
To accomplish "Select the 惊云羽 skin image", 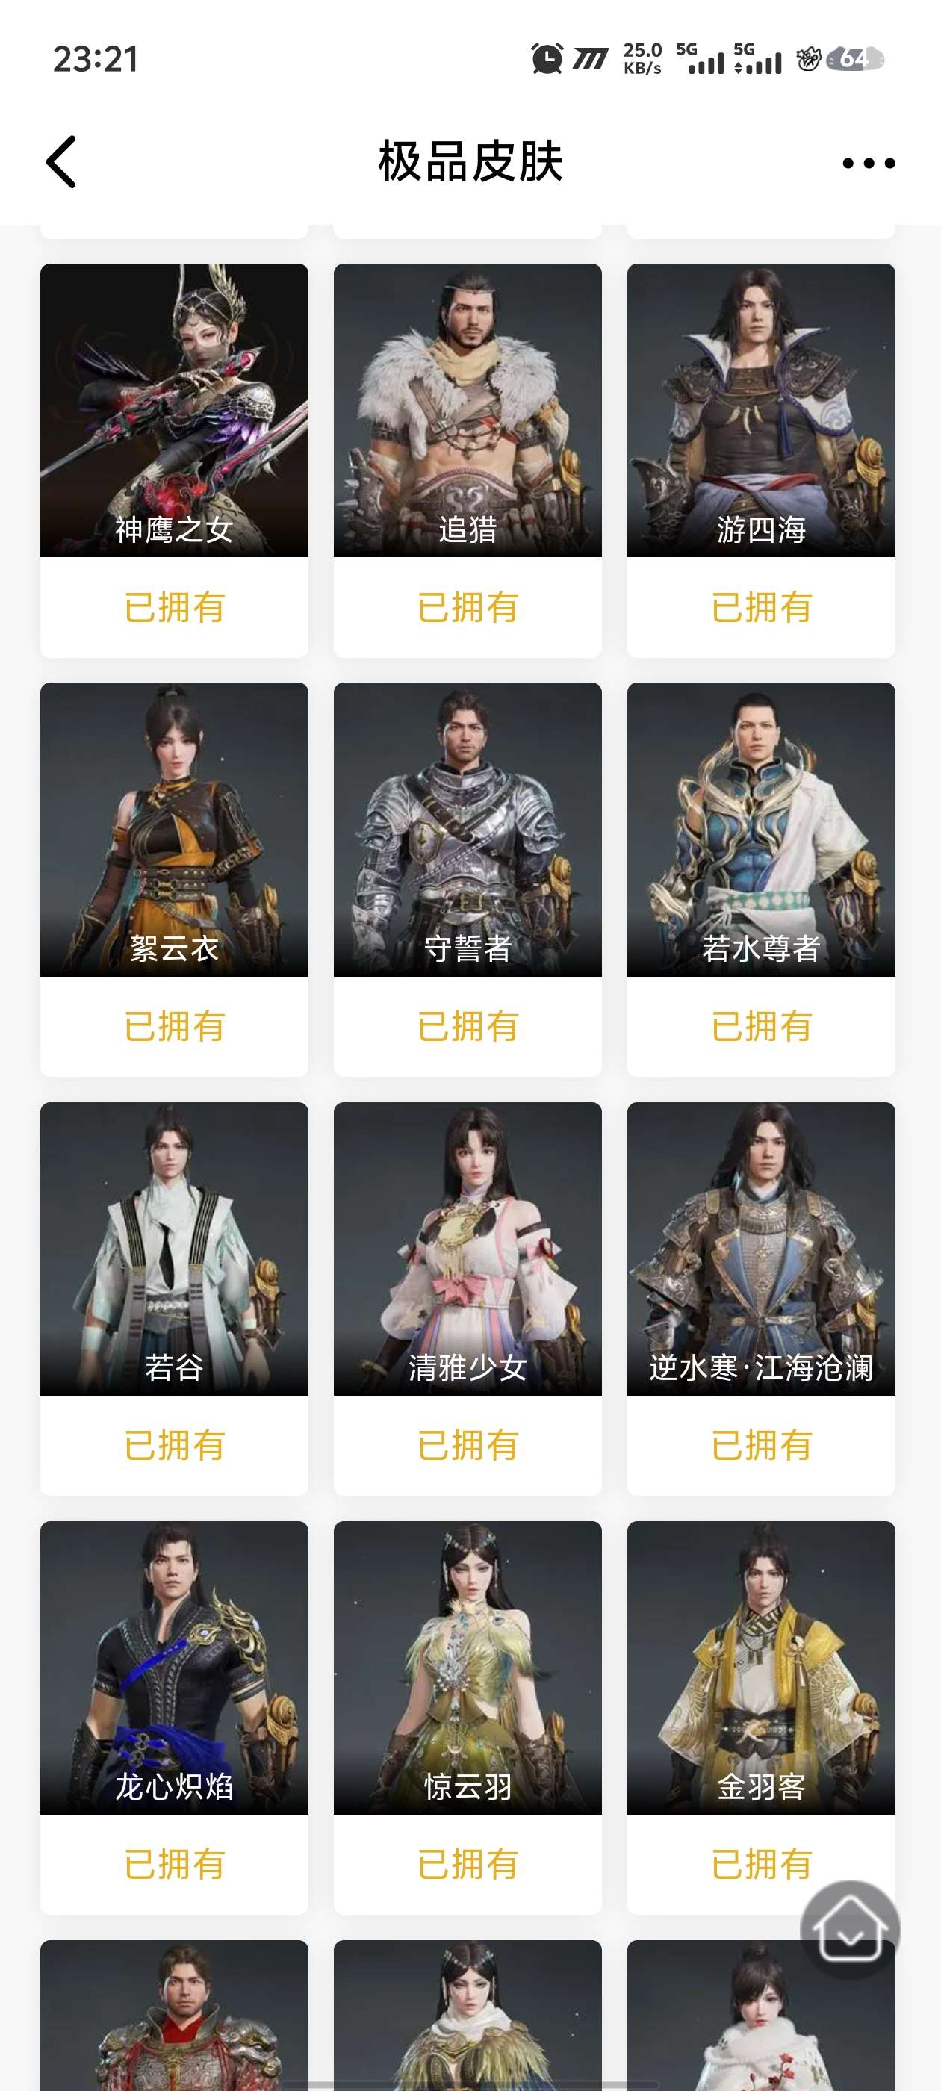I will (x=468, y=1668).
